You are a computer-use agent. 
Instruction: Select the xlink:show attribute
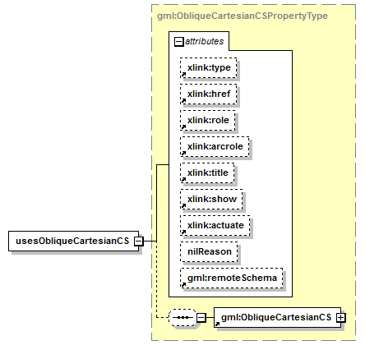point(211,199)
